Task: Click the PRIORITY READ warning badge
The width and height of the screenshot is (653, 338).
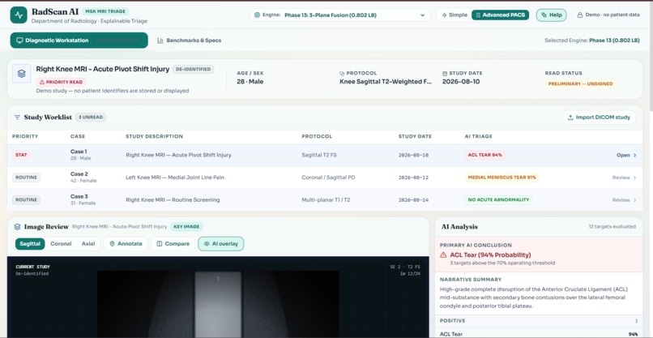Action: click(61, 82)
